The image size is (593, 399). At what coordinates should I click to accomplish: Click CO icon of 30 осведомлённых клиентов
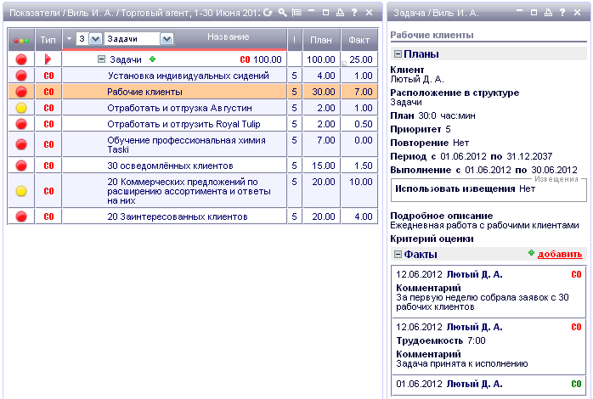click(48, 166)
